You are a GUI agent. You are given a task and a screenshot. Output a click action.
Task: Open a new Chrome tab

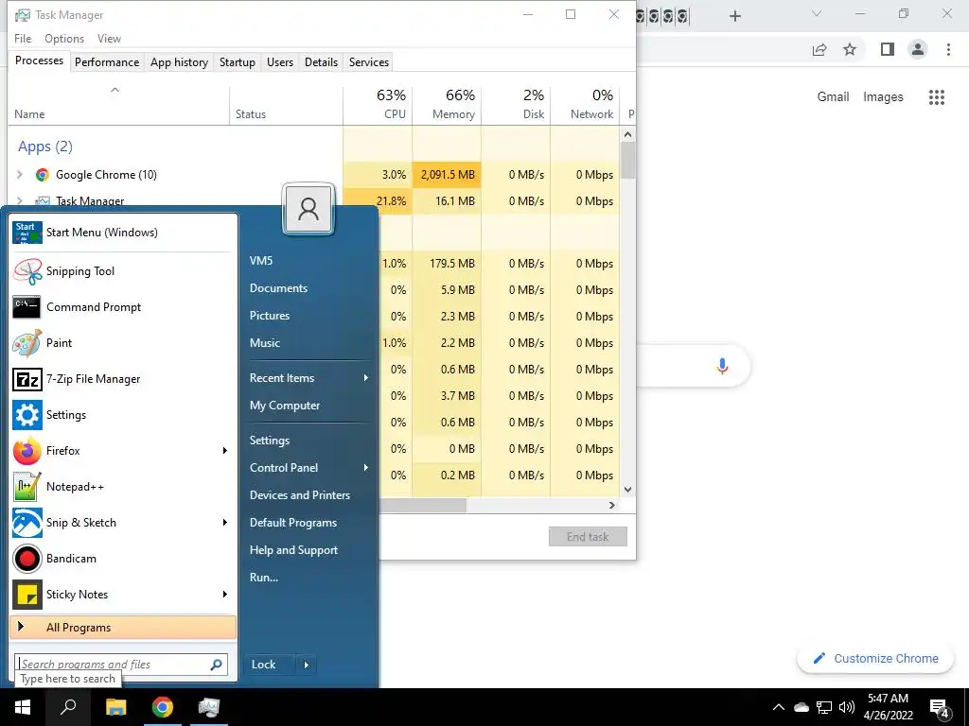pos(734,15)
